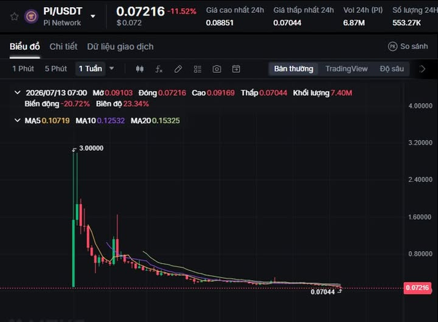Open the Chi tiết tab

click(63, 46)
